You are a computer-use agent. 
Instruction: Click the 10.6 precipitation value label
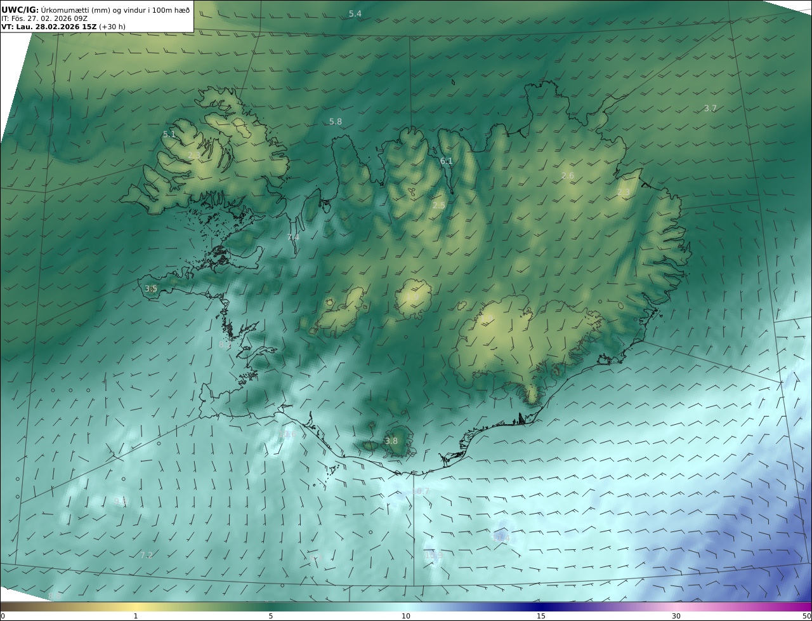287,434
